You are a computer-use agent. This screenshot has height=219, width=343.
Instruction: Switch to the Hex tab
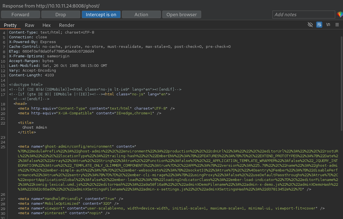tap(46, 25)
